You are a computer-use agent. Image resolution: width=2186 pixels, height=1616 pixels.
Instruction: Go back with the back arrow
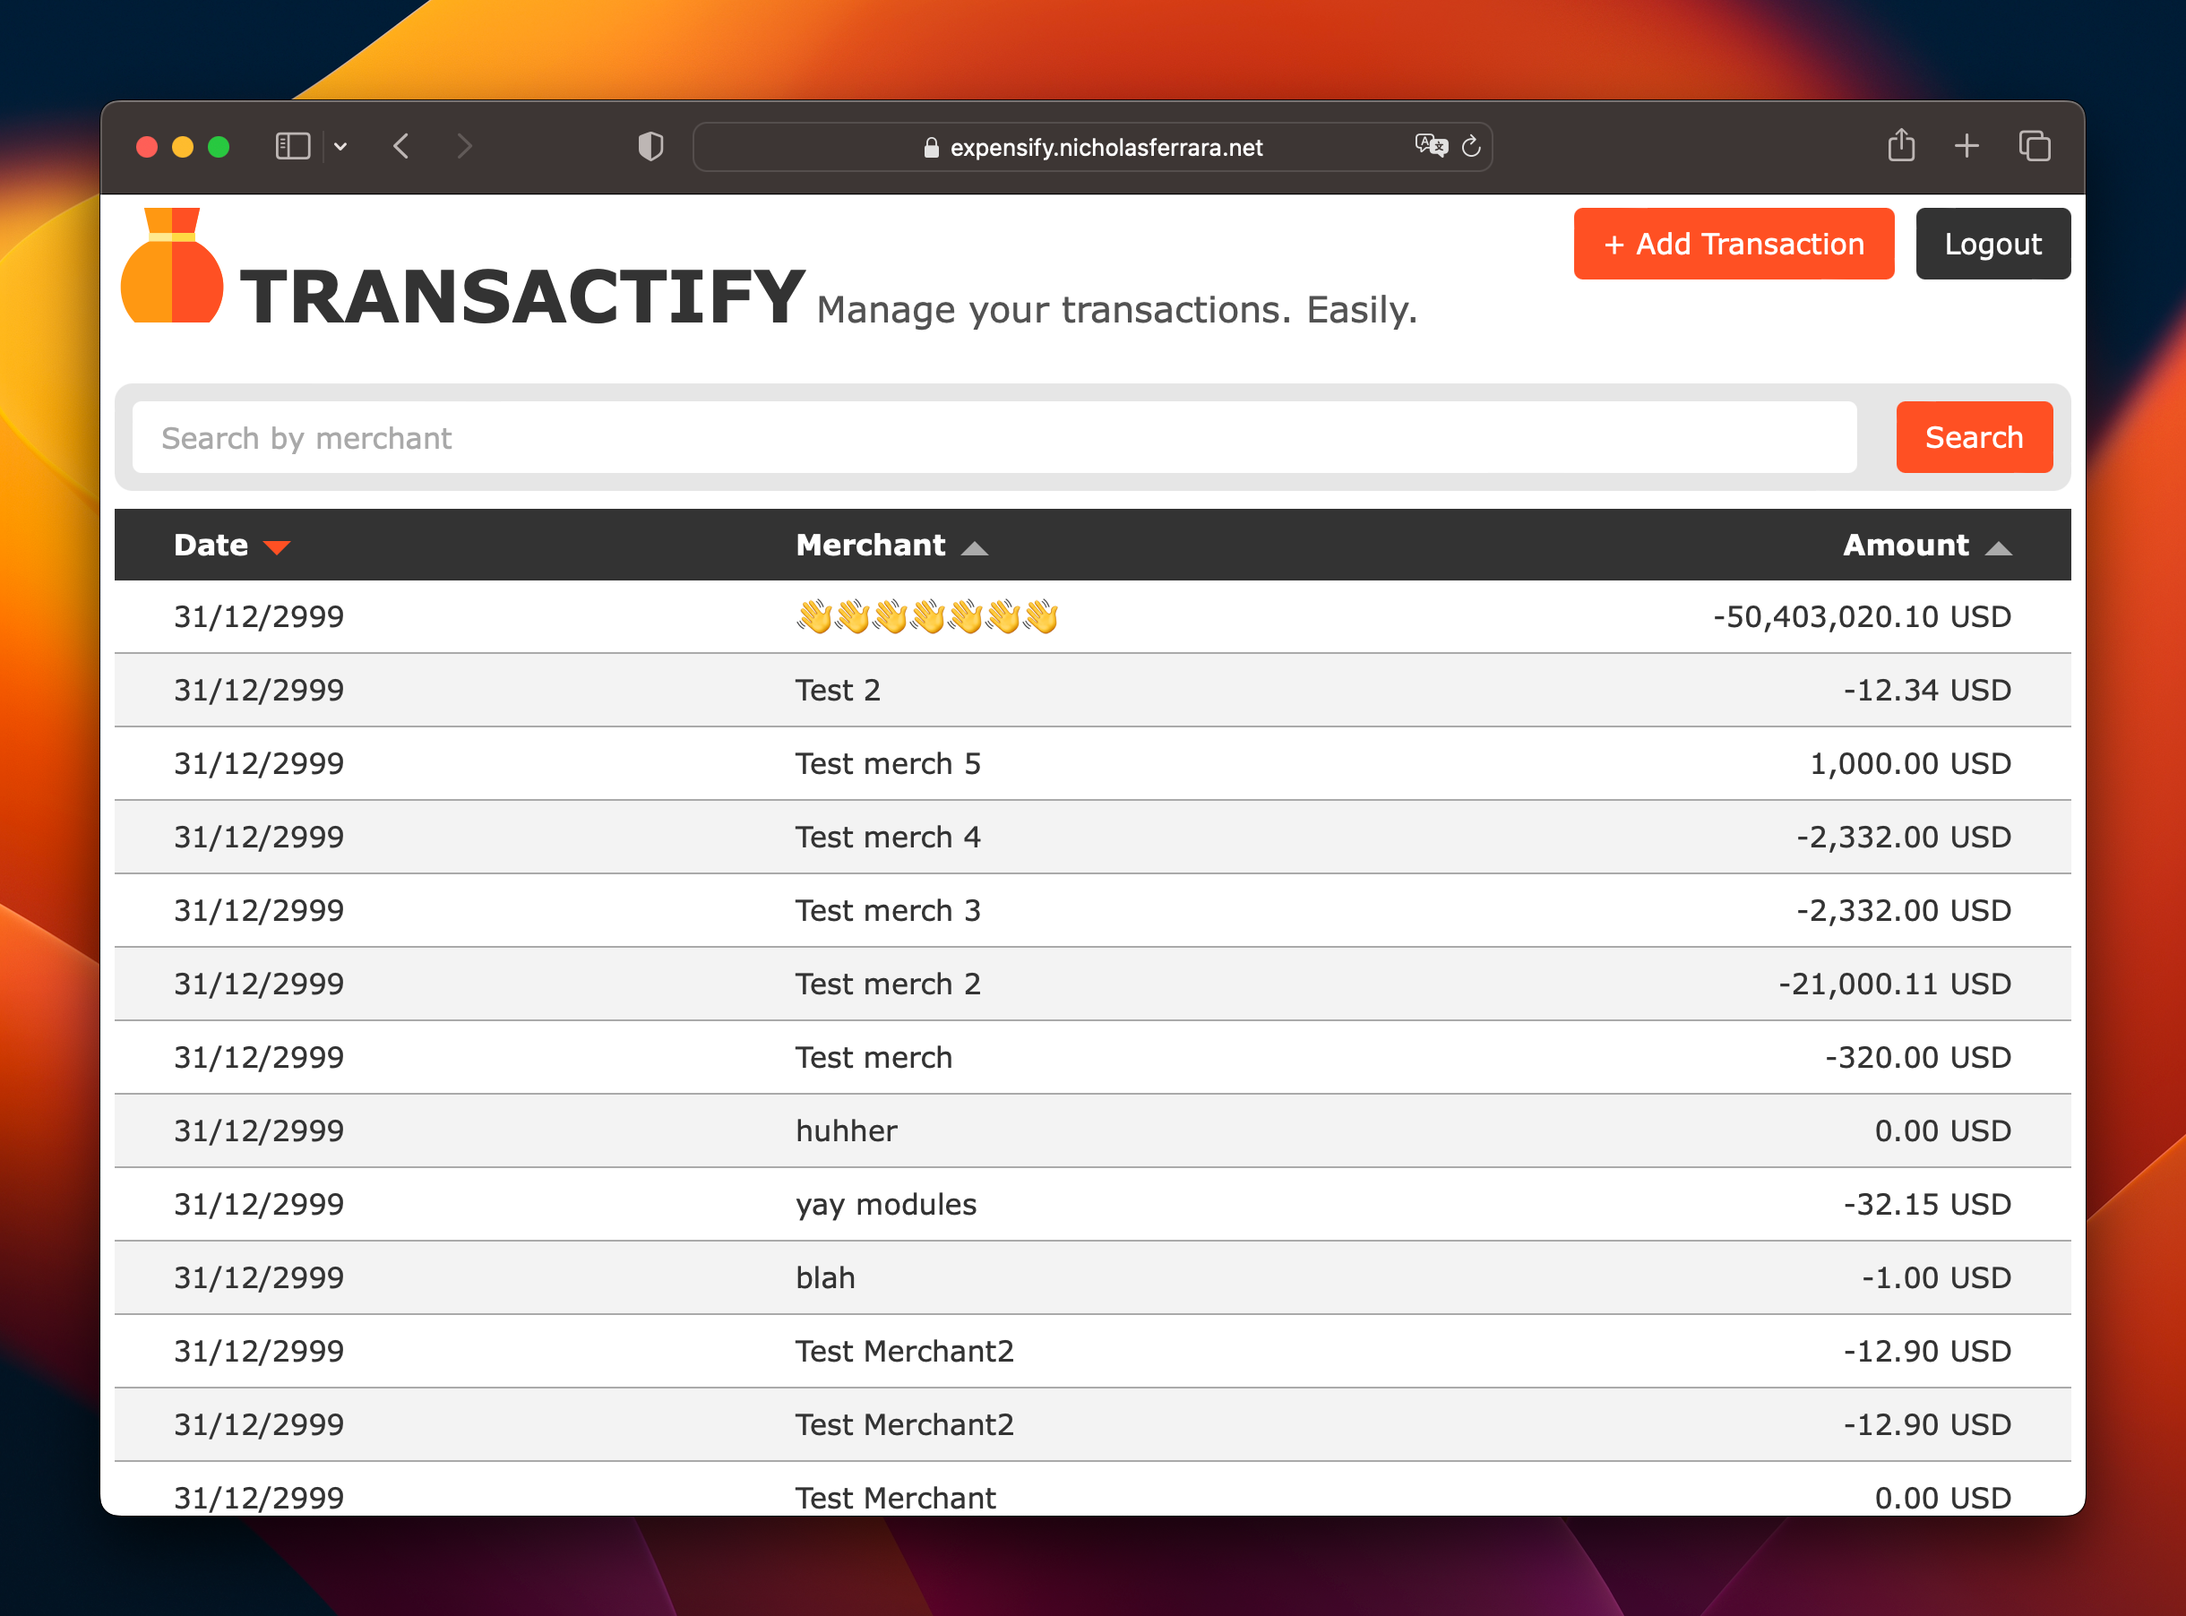[401, 147]
